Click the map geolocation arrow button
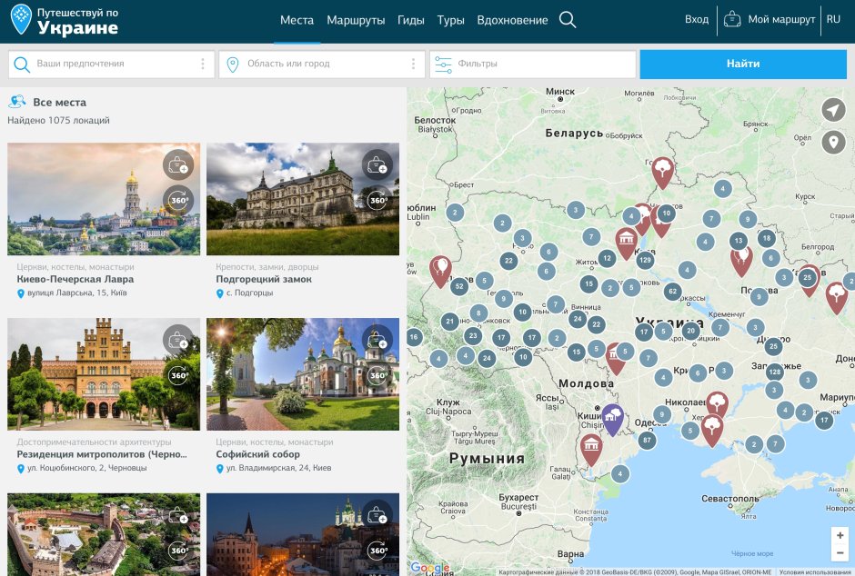 click(833, 110)
